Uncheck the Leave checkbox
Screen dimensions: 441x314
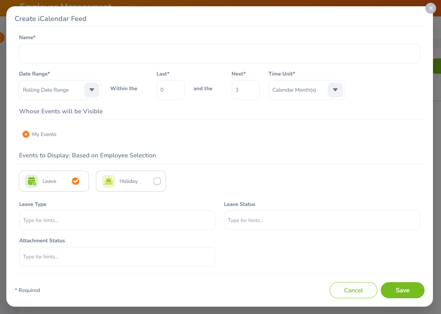point(76,181)
